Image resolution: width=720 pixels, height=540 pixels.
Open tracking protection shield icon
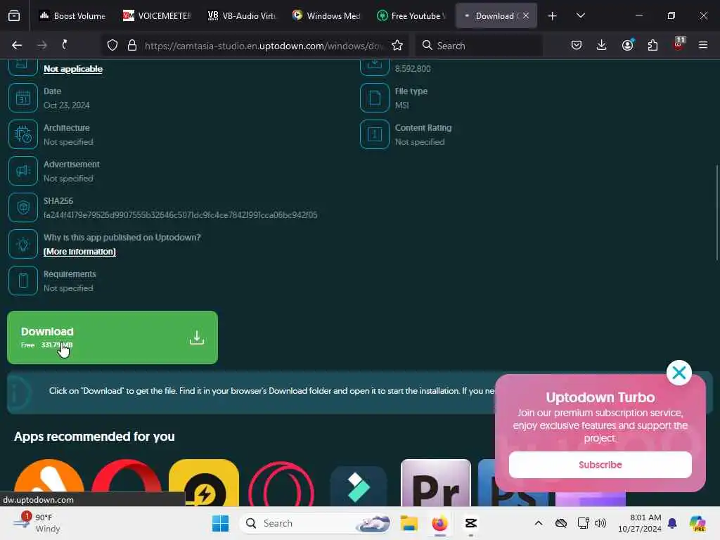pyautogui.click(x=112, y=45)
